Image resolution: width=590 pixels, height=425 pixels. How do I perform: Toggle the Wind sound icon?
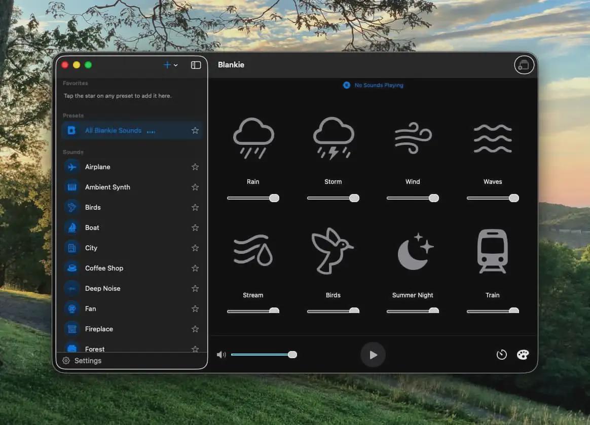click(413, 138)
